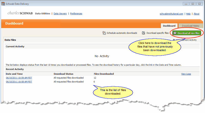Click the status text for 10:59 AM download

[69, 78]
